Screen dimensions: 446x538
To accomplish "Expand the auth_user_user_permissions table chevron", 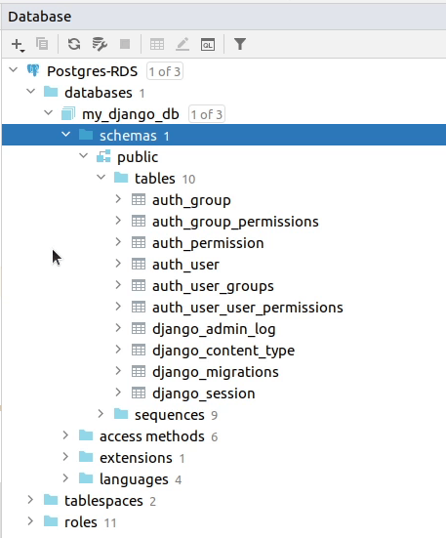I will coord(118,306).
